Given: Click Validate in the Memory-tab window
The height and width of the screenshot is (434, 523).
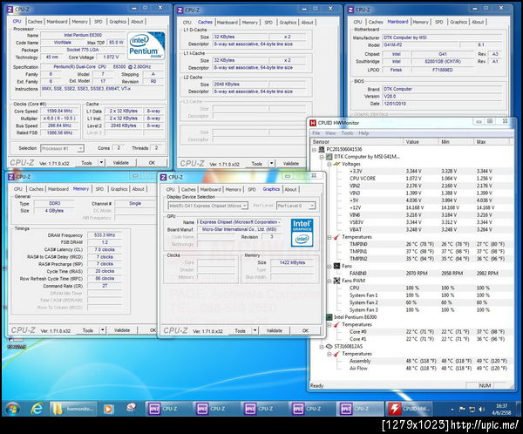Looking at the screenshot, I should (x=122, y=330).
